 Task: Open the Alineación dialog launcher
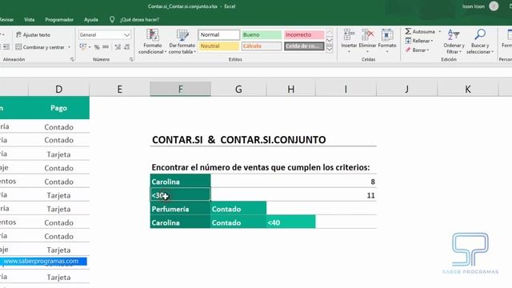coord(72,59)
